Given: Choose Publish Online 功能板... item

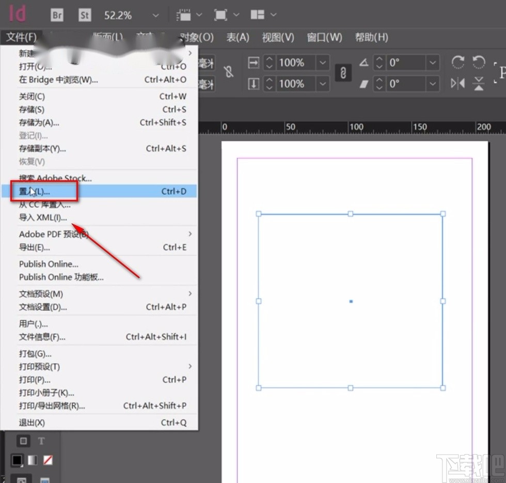Looking at the screenshot, I should pyautogui.click(x=99, y=277).
